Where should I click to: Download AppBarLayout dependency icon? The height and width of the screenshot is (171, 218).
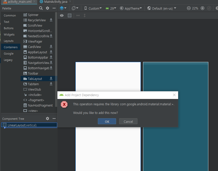51,52
